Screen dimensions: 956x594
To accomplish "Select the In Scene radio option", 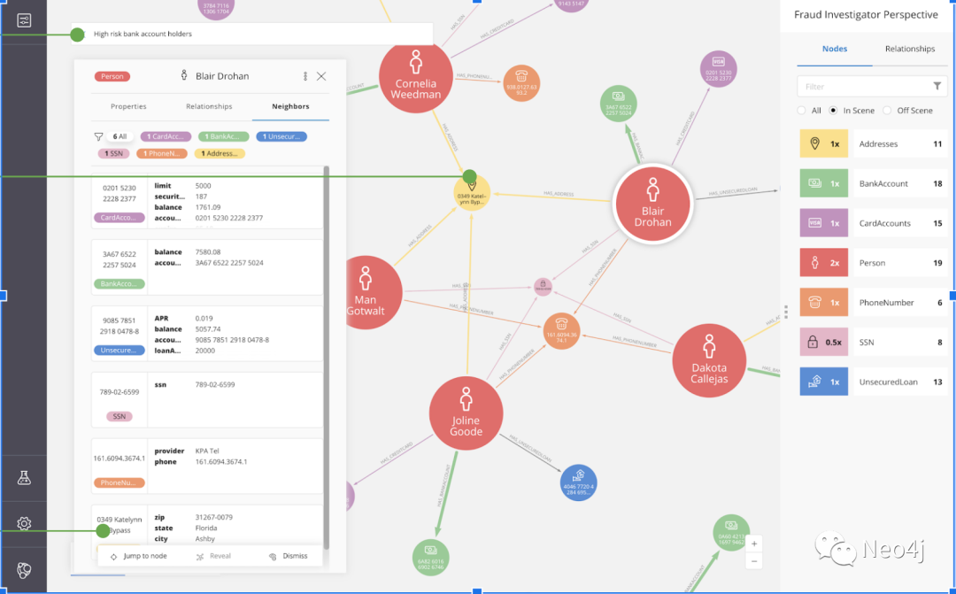I will [833, 111].
